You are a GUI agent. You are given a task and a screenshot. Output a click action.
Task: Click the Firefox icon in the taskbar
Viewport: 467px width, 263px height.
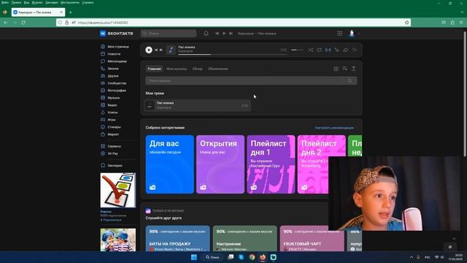tap(263, 257)
